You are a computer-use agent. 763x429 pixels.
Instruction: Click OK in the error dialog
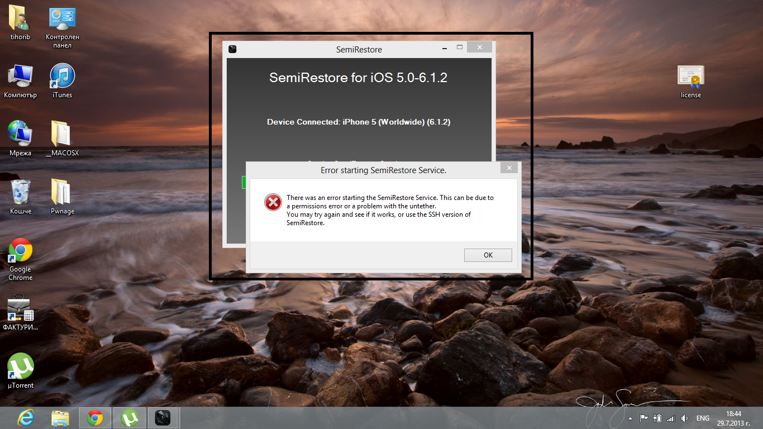coord(488,255)
